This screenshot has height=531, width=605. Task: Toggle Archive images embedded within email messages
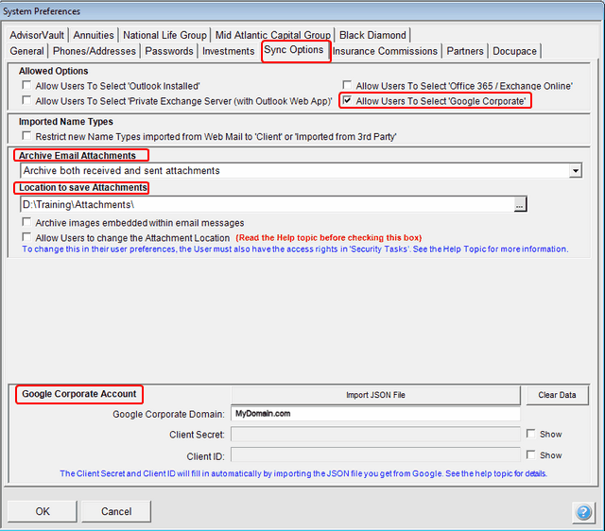(x=26, y=223)
